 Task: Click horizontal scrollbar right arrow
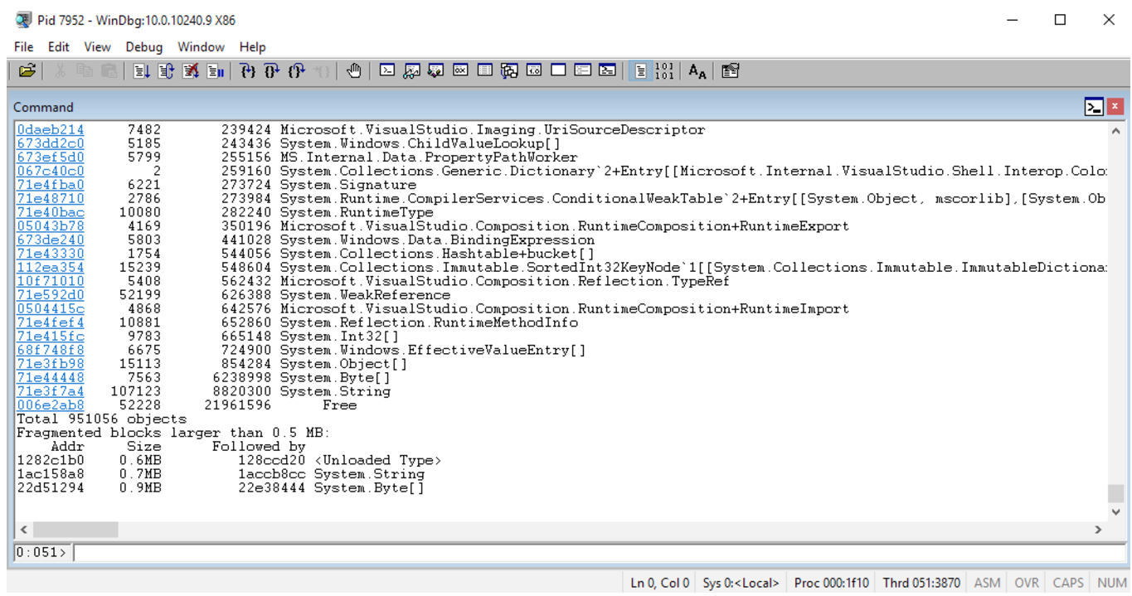coord(1098,529)
